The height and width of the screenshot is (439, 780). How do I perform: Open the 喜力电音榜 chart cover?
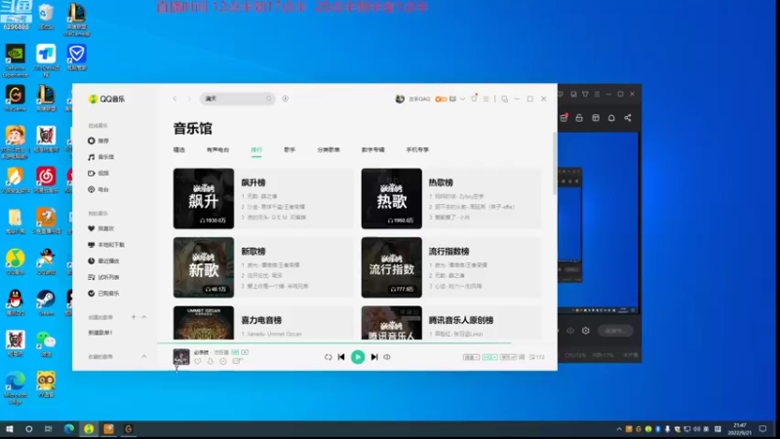204,323
